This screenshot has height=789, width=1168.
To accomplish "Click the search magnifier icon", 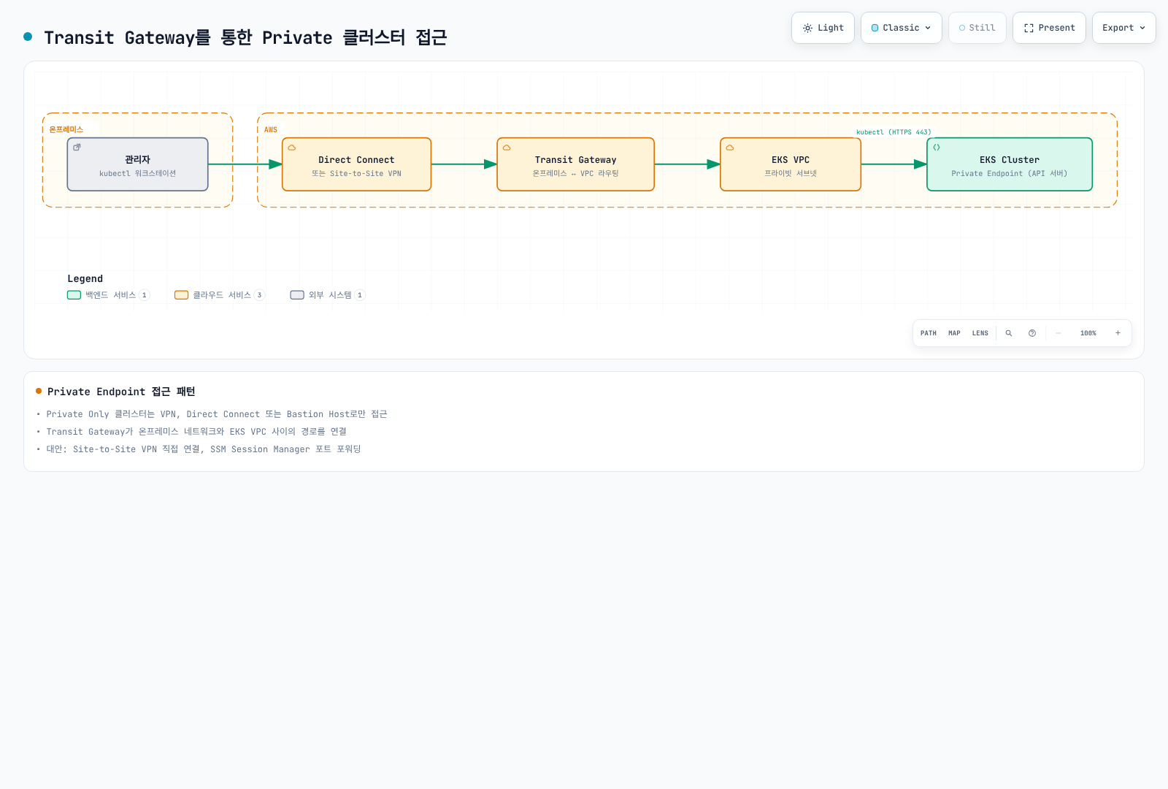I will click(x=1009, y=333).
